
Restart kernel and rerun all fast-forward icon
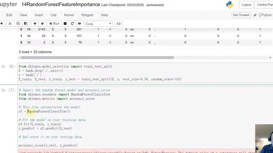click(79, 24)
